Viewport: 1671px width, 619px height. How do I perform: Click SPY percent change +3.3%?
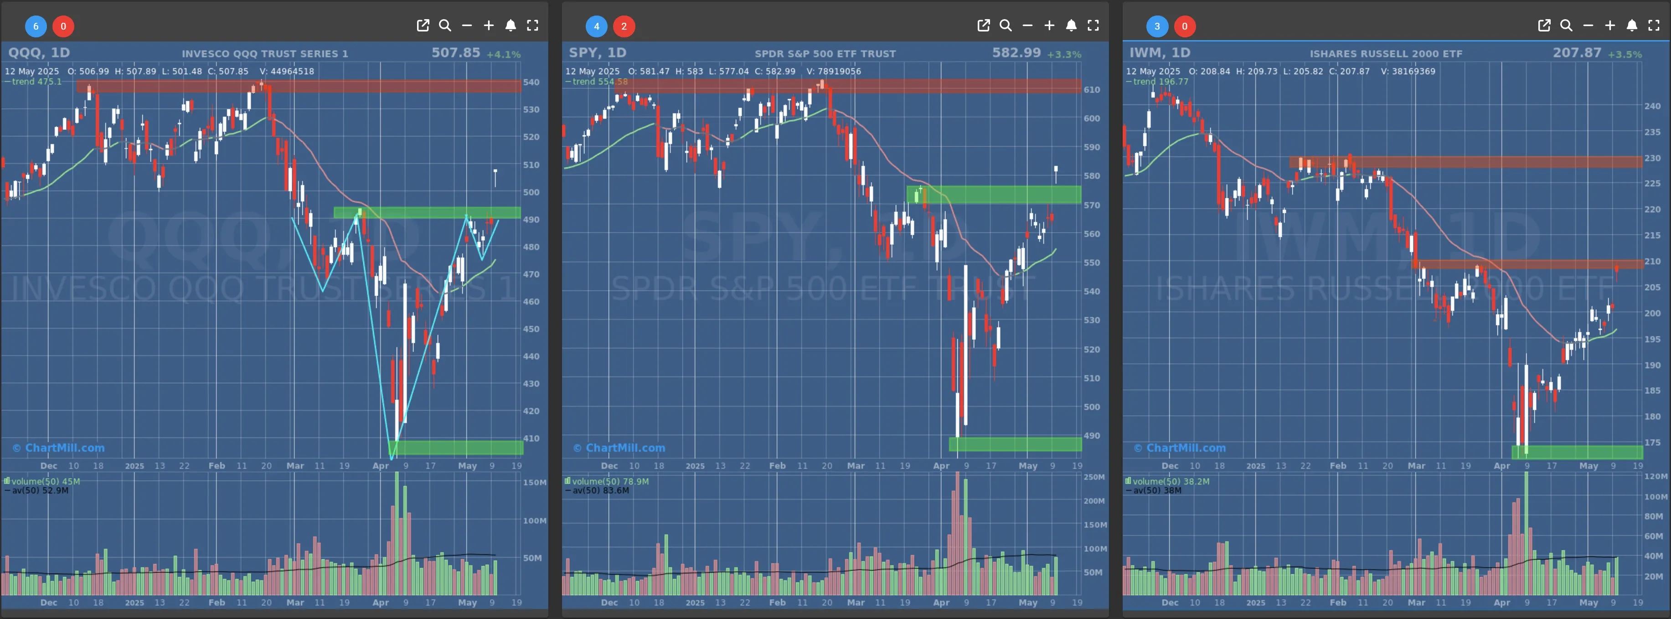(x=1064, y=55)
